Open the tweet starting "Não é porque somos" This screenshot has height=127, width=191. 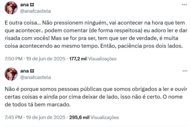[x=93, y=96]
